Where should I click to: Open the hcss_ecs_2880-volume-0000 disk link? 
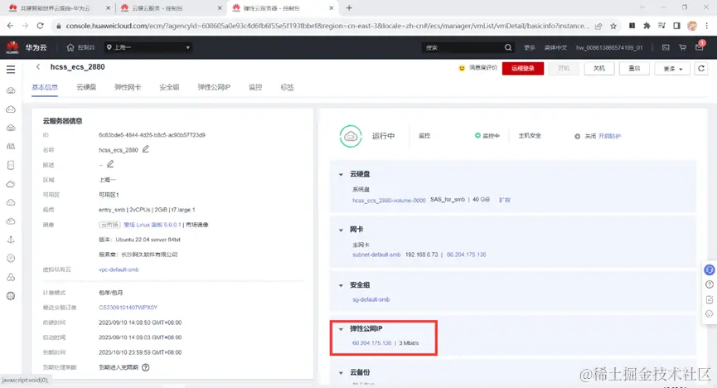point(389,201)
